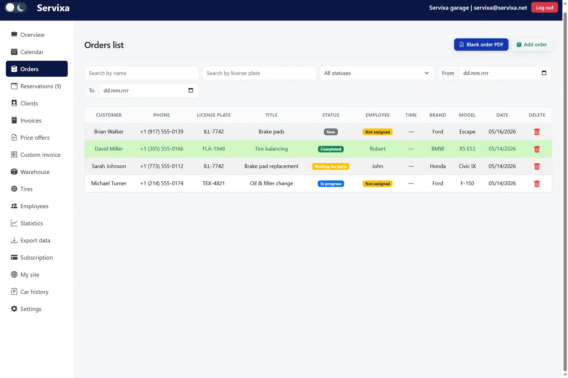Click the Employees people icon
The width and height of the screenshot is (568, 378).
pos(14,206)
